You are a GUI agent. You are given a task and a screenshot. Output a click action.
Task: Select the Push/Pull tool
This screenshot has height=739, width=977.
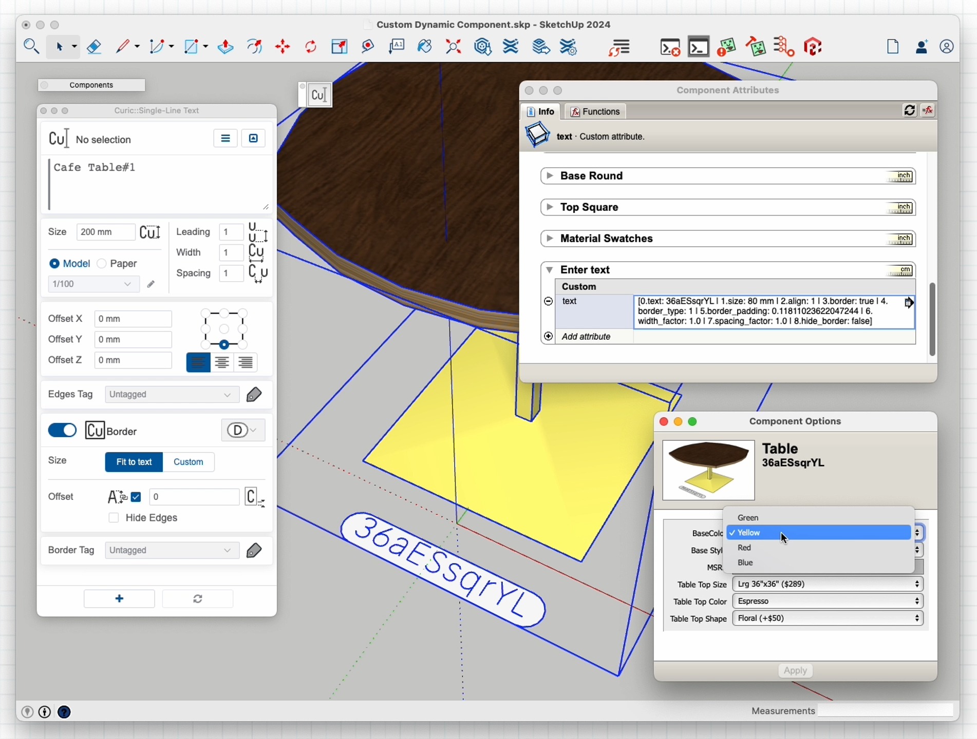click(226, 47)
